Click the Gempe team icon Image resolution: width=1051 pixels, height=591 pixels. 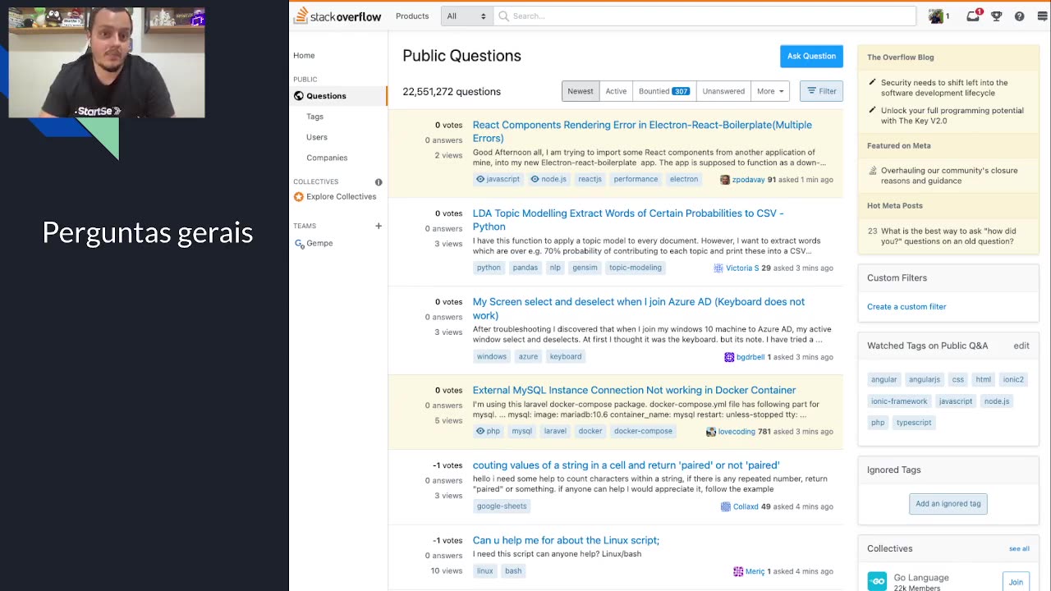[299, 244]
